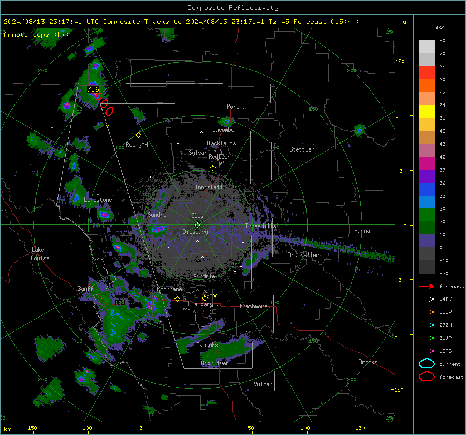Click the cyan current ellipse legend icon
The image size is (466, 435).
tap(427, 364)
